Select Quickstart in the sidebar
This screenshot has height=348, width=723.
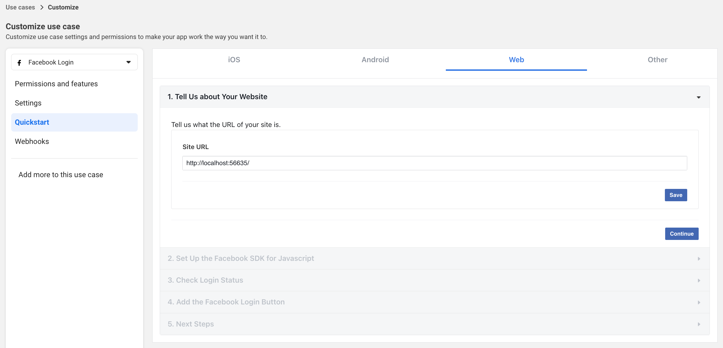[32, 122]
